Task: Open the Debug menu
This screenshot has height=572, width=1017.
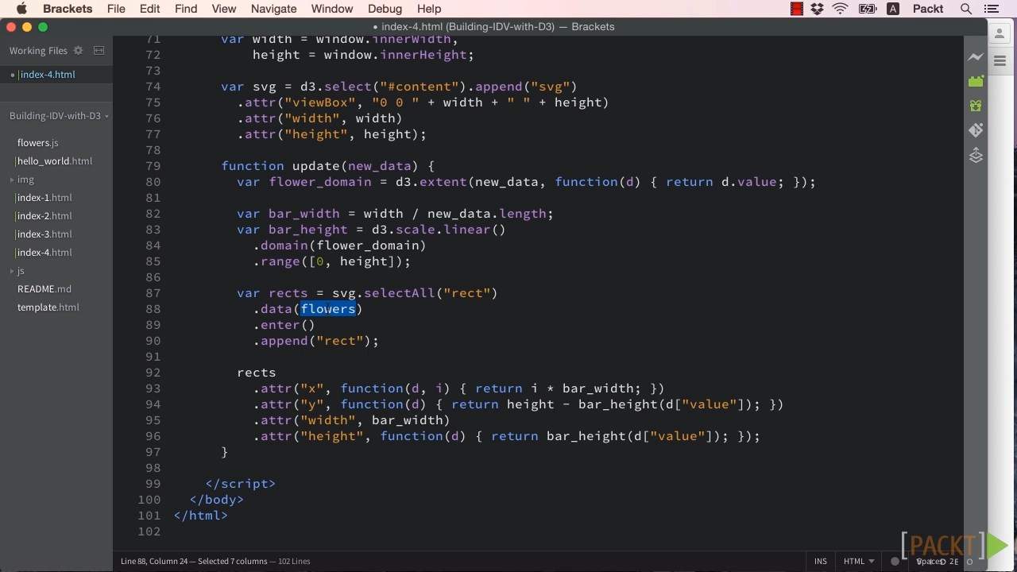Action: coord(385,9)
